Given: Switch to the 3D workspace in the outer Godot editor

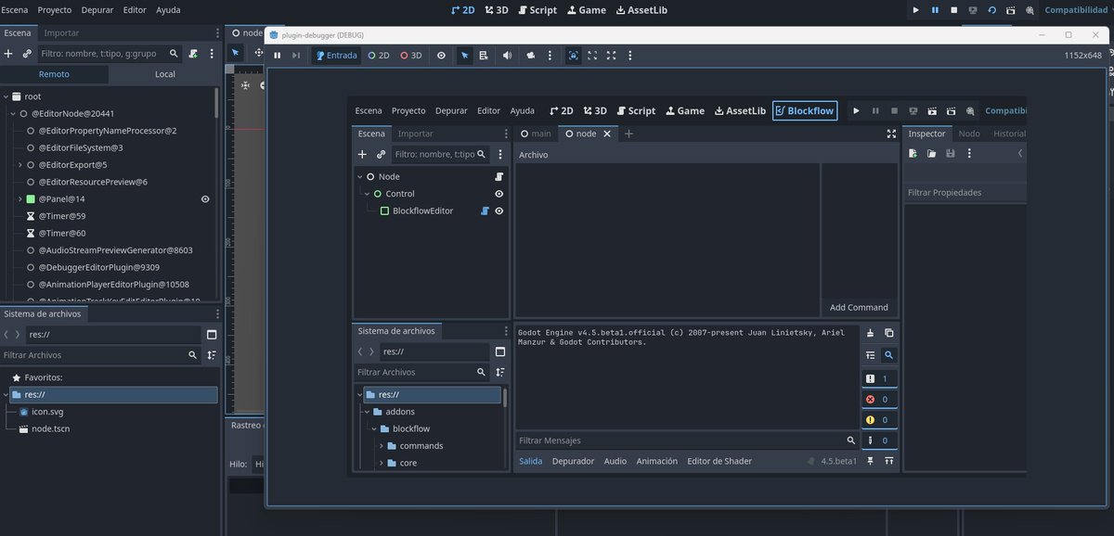Looking at the screenshot, I should 496,10.
